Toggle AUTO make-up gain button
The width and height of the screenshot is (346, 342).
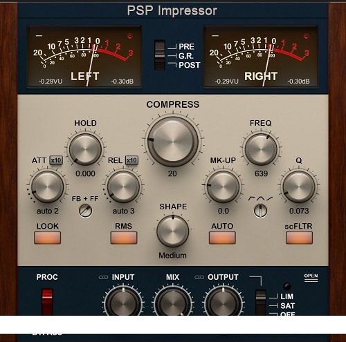point(222,238)
